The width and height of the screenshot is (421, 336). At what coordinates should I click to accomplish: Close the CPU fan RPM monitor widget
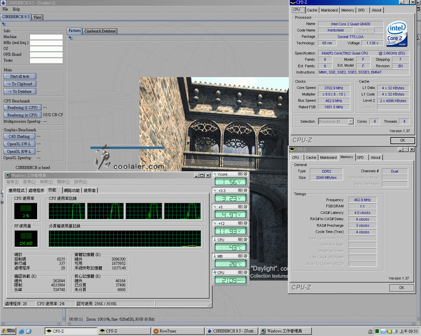[x=245, y=272]
